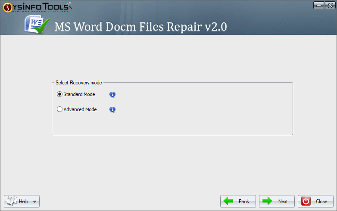Minimize the repair tool window
Screen dimensions: 337x211
tap(319, 5)
